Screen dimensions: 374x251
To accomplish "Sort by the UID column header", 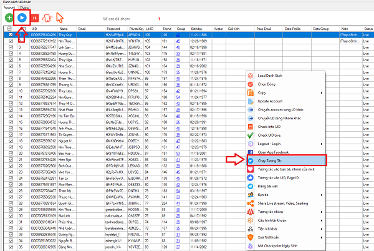I will (x=43, y=29).
